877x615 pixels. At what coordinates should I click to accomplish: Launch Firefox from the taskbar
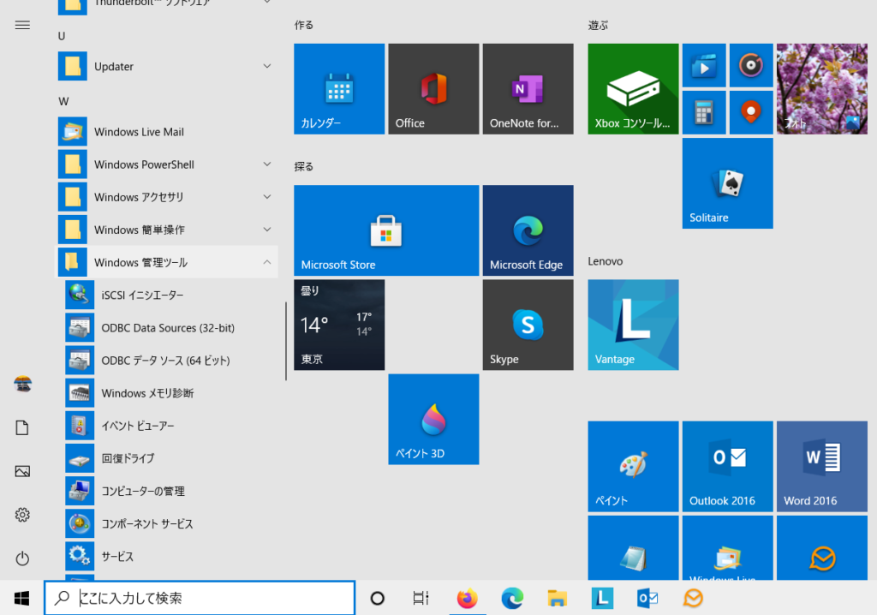467,598
